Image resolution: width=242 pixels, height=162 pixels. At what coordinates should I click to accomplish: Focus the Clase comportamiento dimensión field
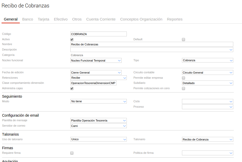pos(93,83)
